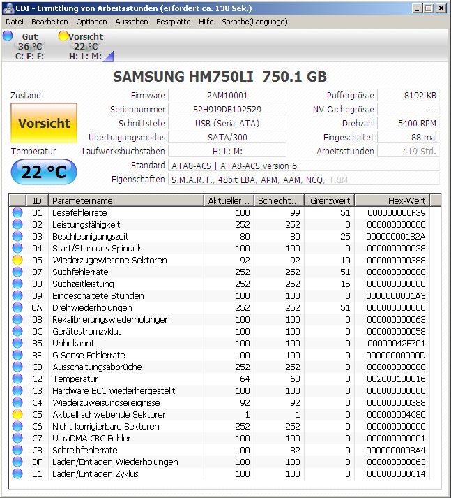Click the Aktueller column header
Screen dimensions: 451x498
(x=229, y=200)
